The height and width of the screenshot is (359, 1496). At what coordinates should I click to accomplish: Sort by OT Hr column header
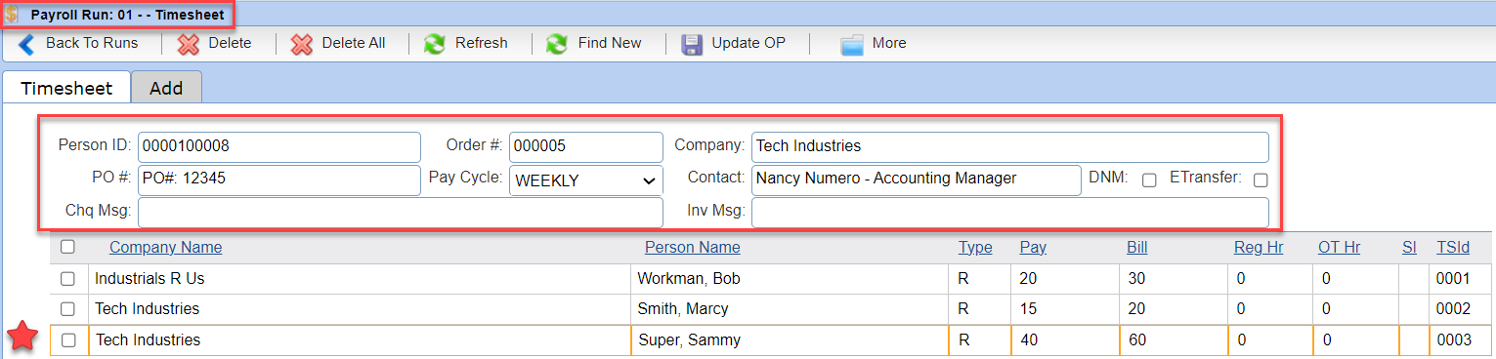[1339, 248]
